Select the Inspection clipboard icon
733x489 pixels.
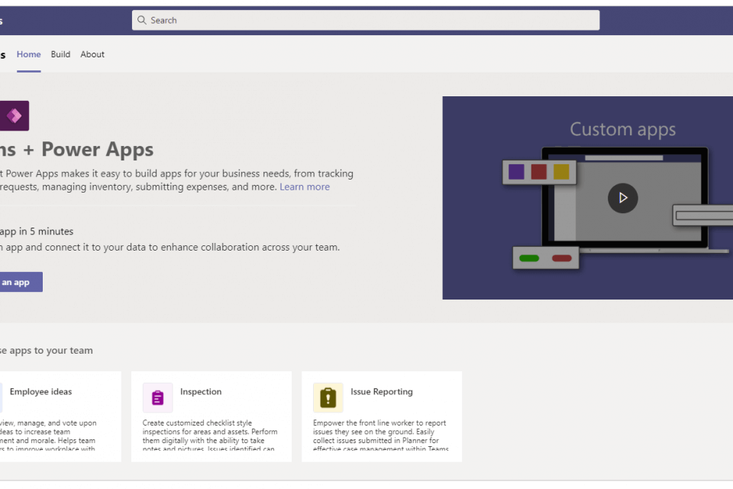(x=157, y=398)
